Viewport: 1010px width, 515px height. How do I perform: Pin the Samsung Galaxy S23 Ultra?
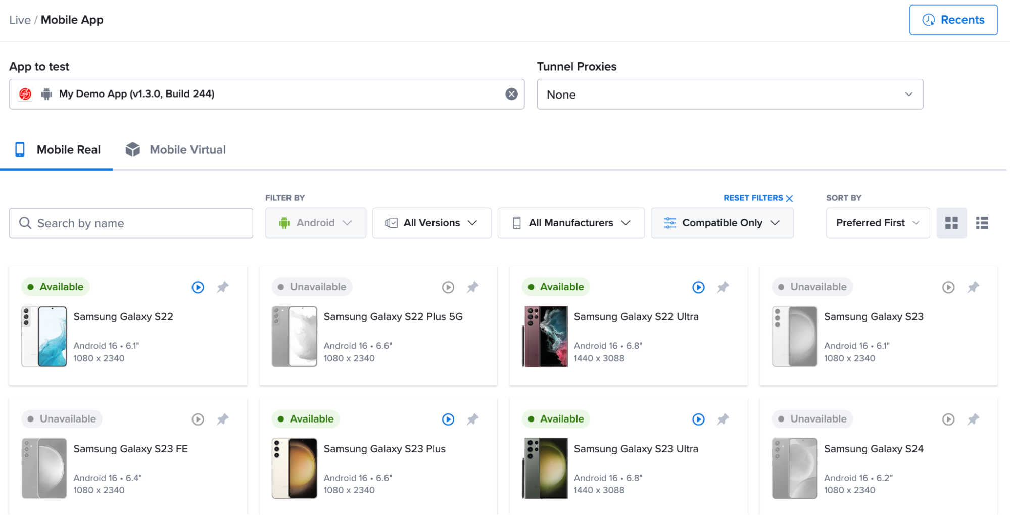[723, 419]
